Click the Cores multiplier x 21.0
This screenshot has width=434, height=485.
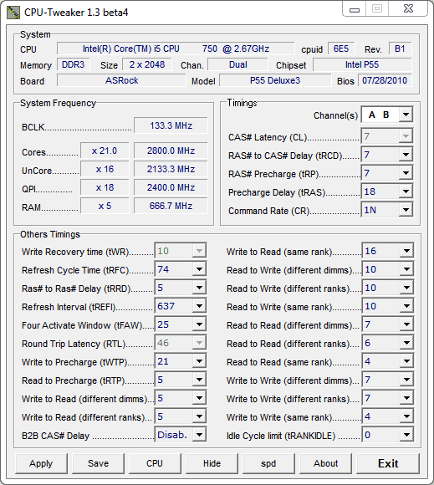coord(105,151)
